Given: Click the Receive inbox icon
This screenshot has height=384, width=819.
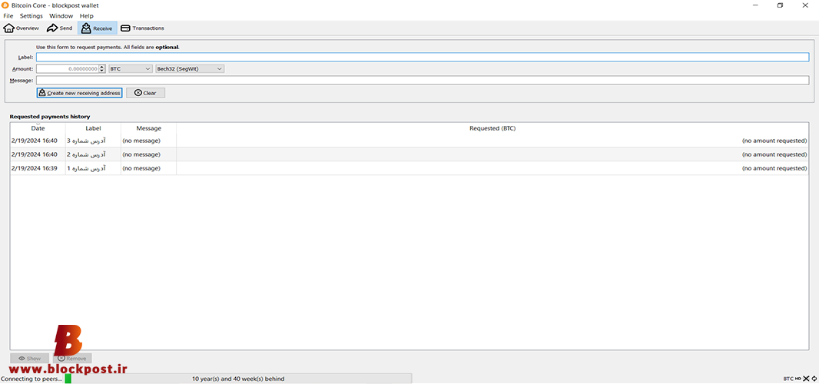Looking at the screenshot, I should (x=86, y=28).
